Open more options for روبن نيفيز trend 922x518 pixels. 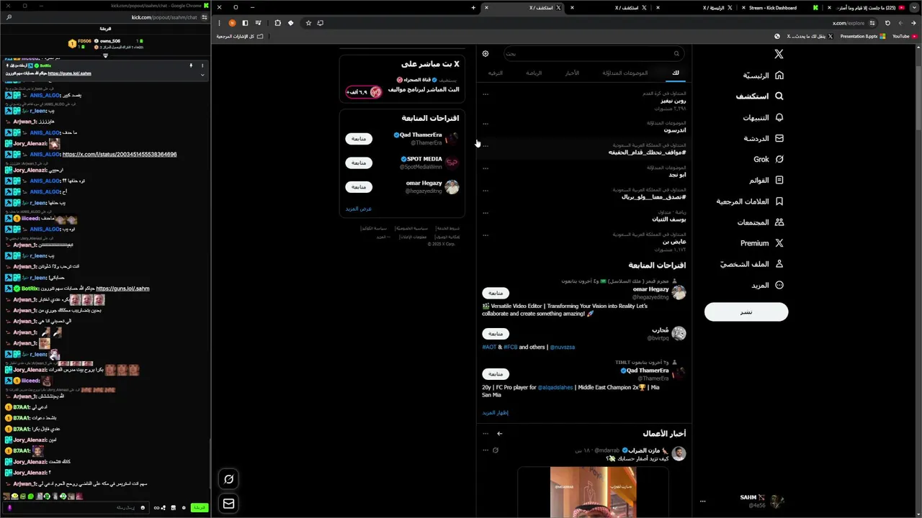pos(485,94)
